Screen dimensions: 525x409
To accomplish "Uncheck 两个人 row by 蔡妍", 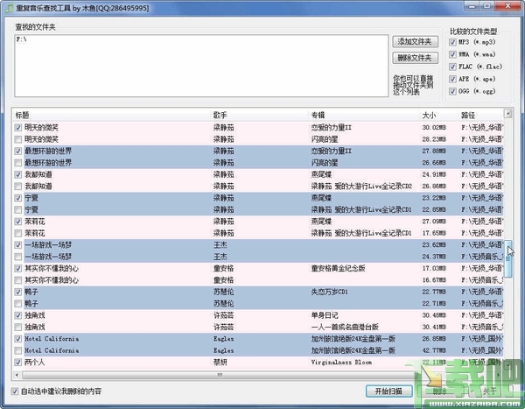I will [18, 363].
